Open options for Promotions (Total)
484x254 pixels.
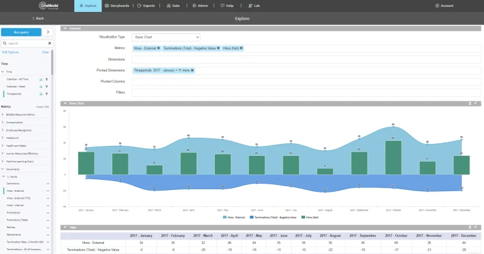(x=48, y=220)
